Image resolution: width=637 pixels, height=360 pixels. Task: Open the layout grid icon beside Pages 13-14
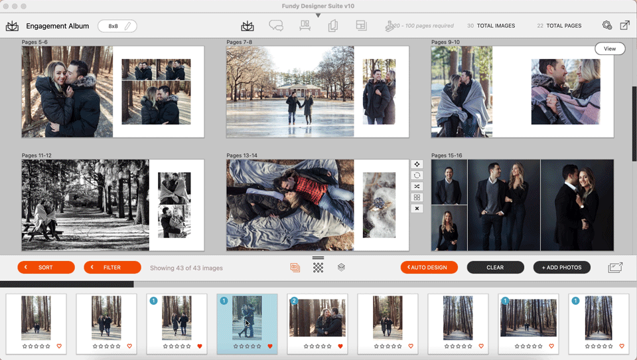click(x=417, y=197)
